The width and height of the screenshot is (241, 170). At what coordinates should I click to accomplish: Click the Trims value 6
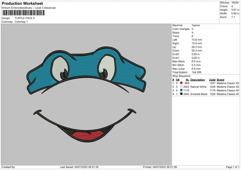[x=192, y=36]
